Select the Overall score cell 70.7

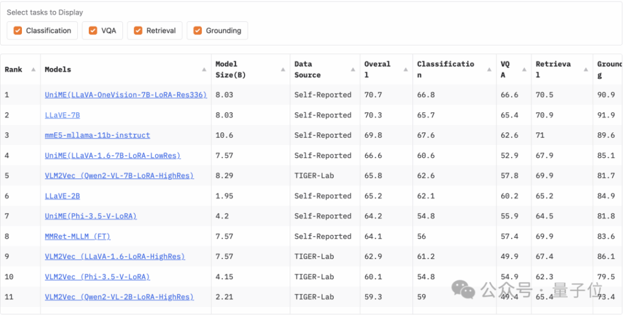tap(373, 95)
